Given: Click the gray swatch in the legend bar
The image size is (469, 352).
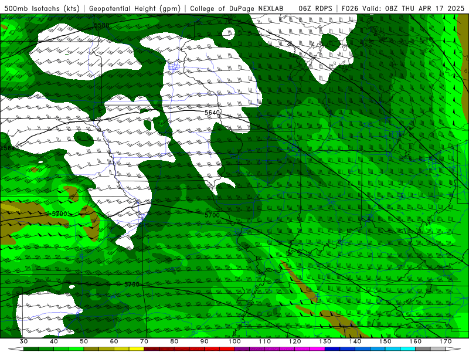Looking at the screenshot, I should pyautogui.click(x=423, y=349).
